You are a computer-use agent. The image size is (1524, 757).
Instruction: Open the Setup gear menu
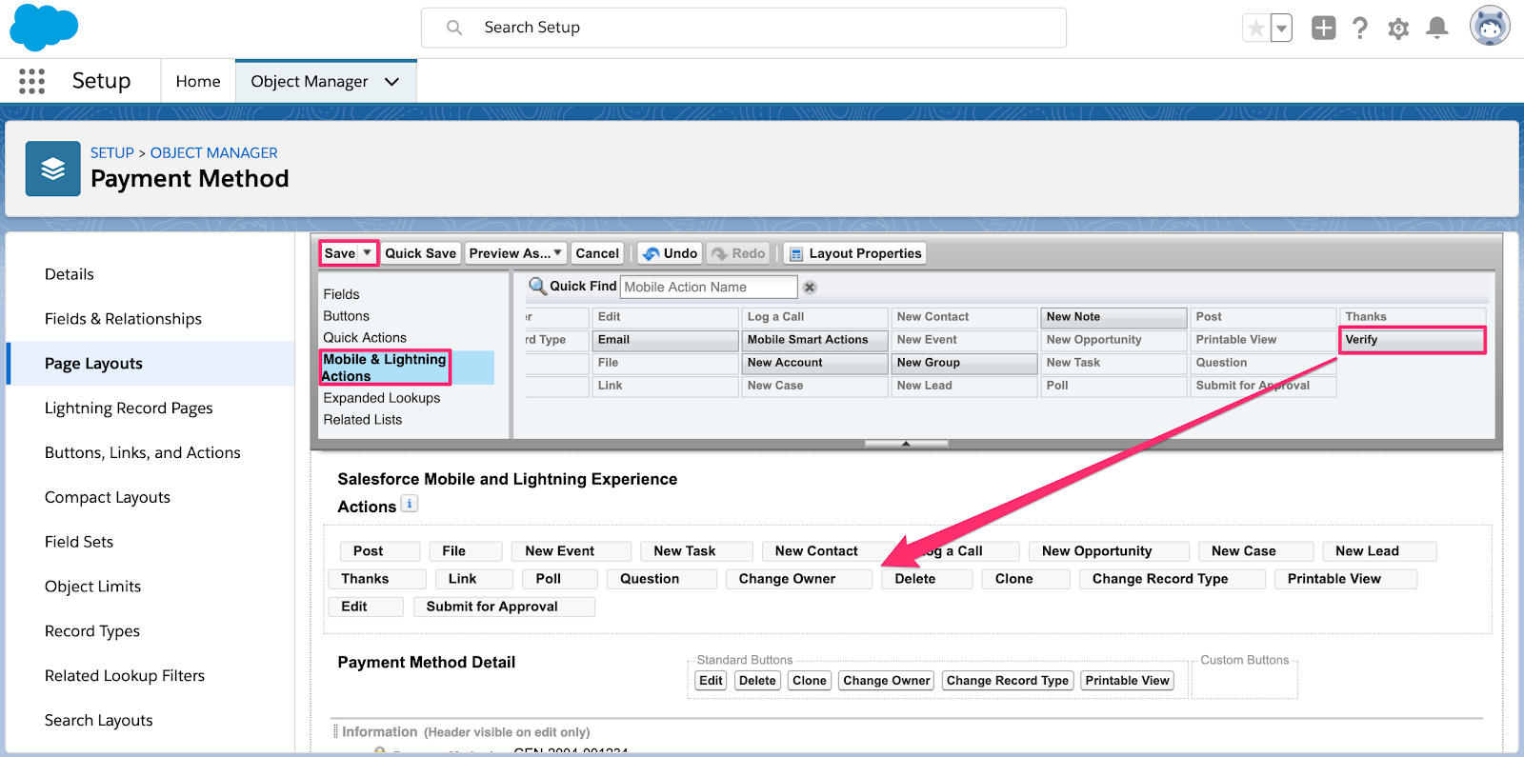(x=1398, y=29)
